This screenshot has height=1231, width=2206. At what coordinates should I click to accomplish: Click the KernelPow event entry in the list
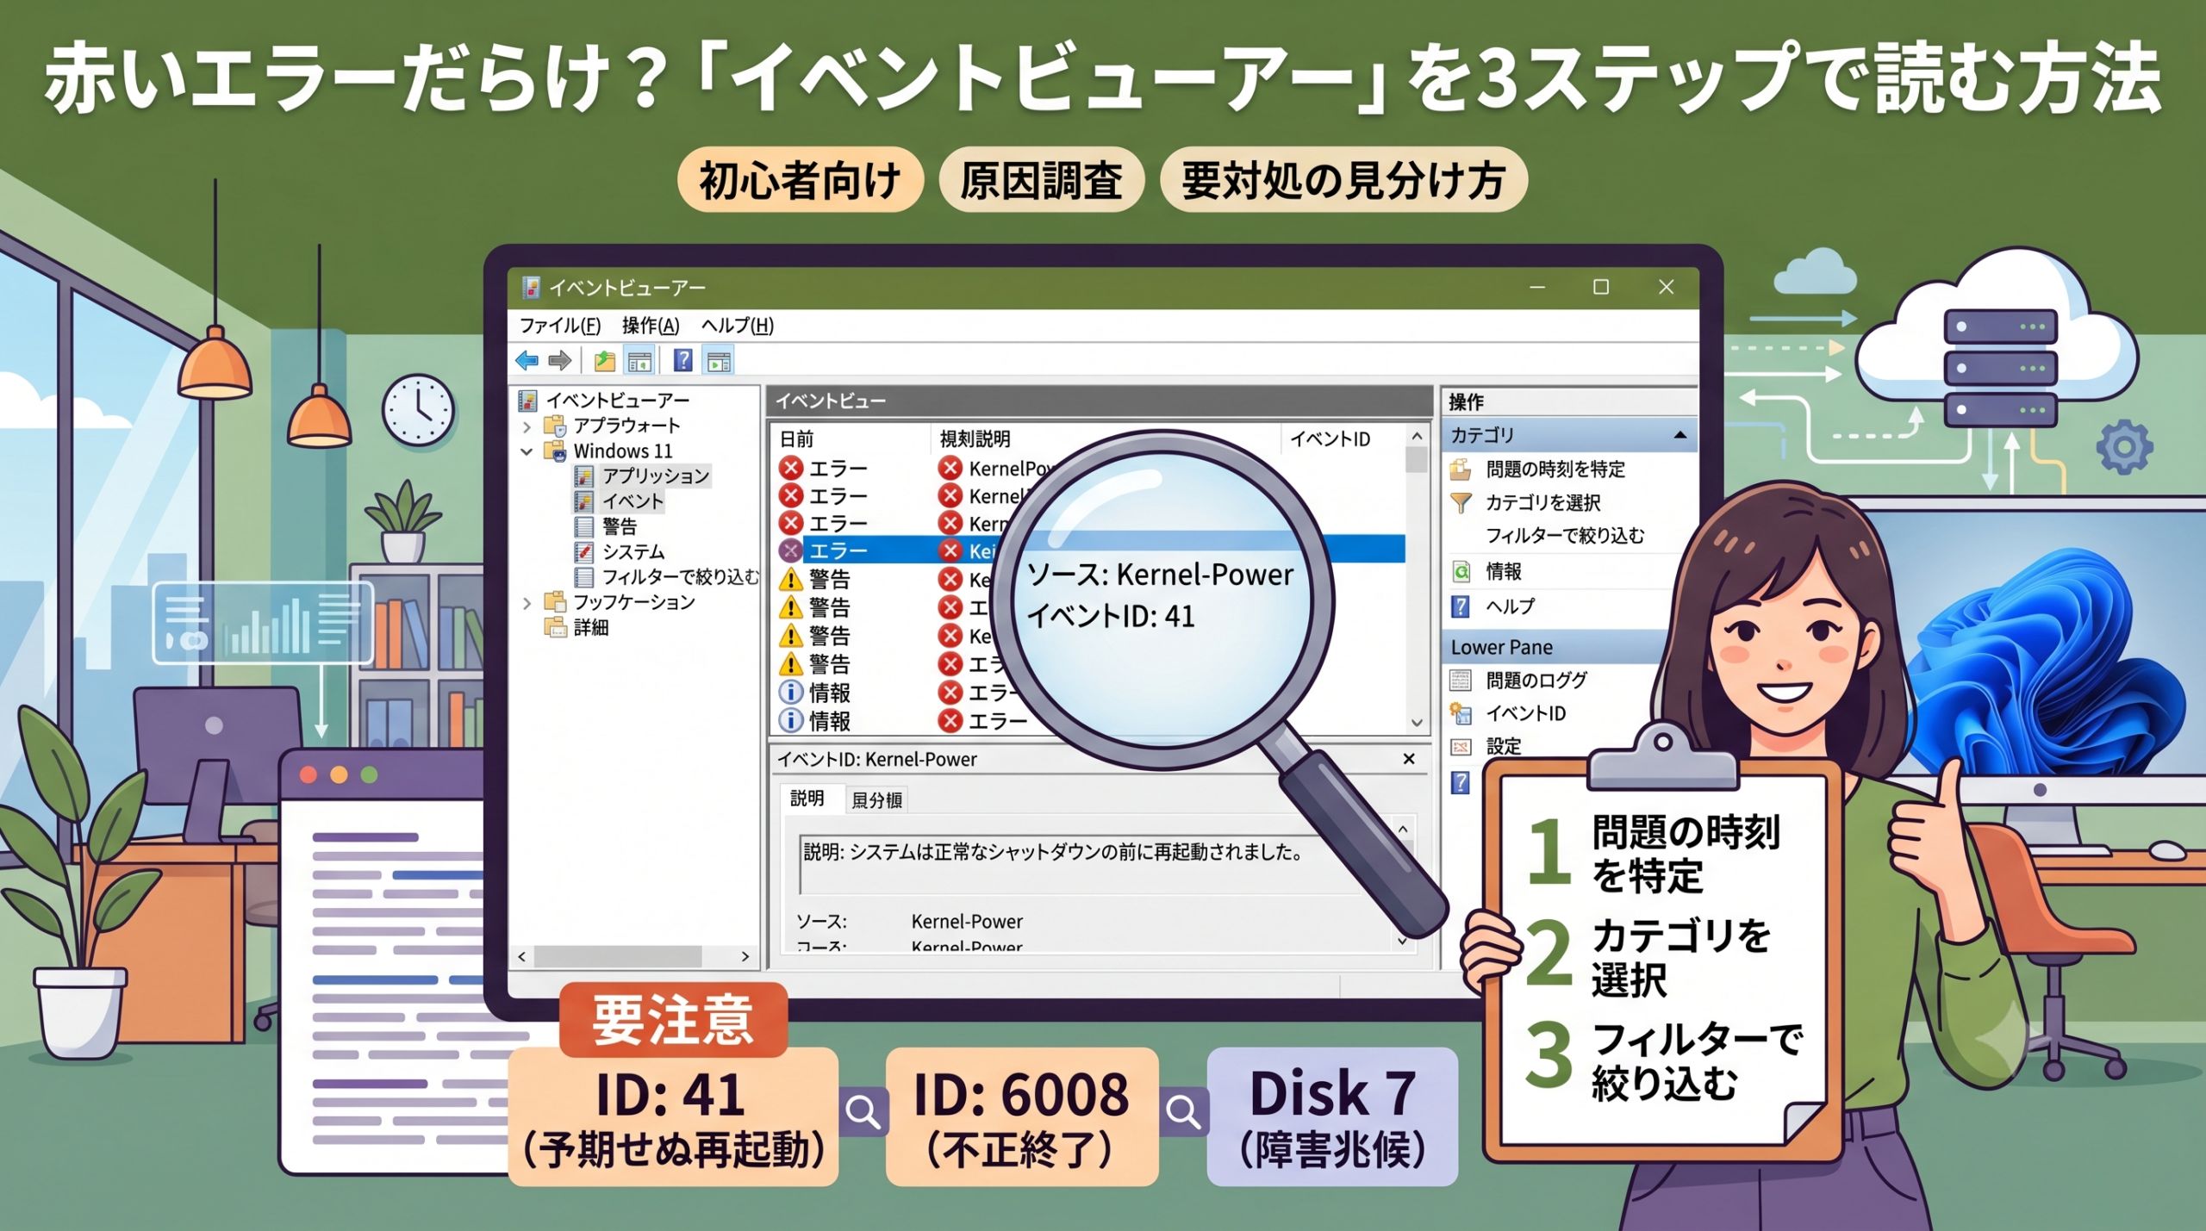[x=995, y=469]
